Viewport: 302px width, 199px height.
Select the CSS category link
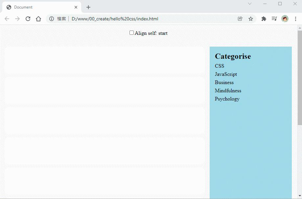tap(219, 66)
